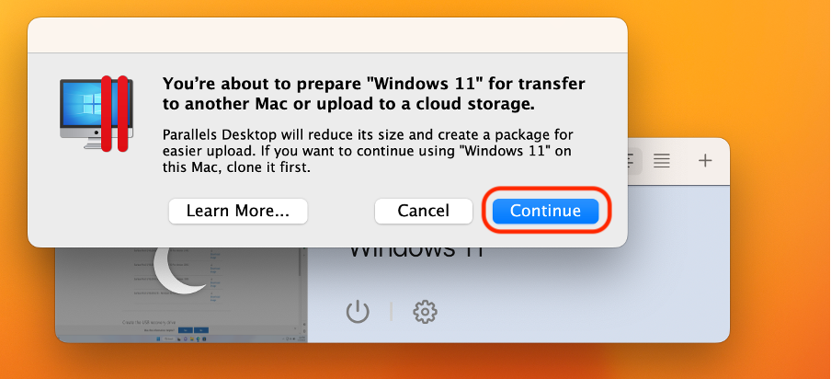
Task: Cancel the transfer preparation dialog
Action: pos(423,211)
